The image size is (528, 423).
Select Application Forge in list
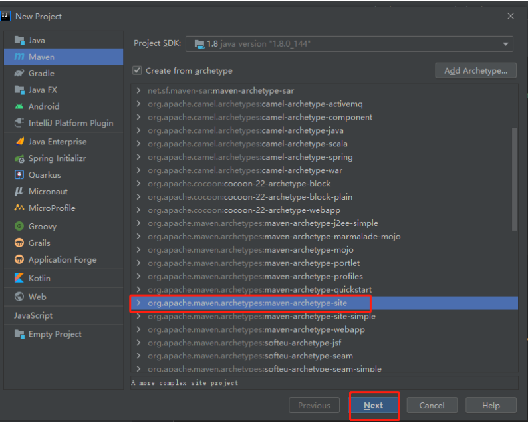click(x=63, y=259)
